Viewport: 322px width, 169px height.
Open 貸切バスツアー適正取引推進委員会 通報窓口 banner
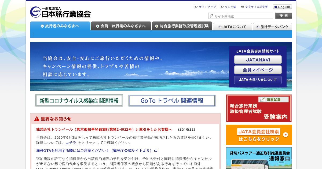tap(259, 158)
